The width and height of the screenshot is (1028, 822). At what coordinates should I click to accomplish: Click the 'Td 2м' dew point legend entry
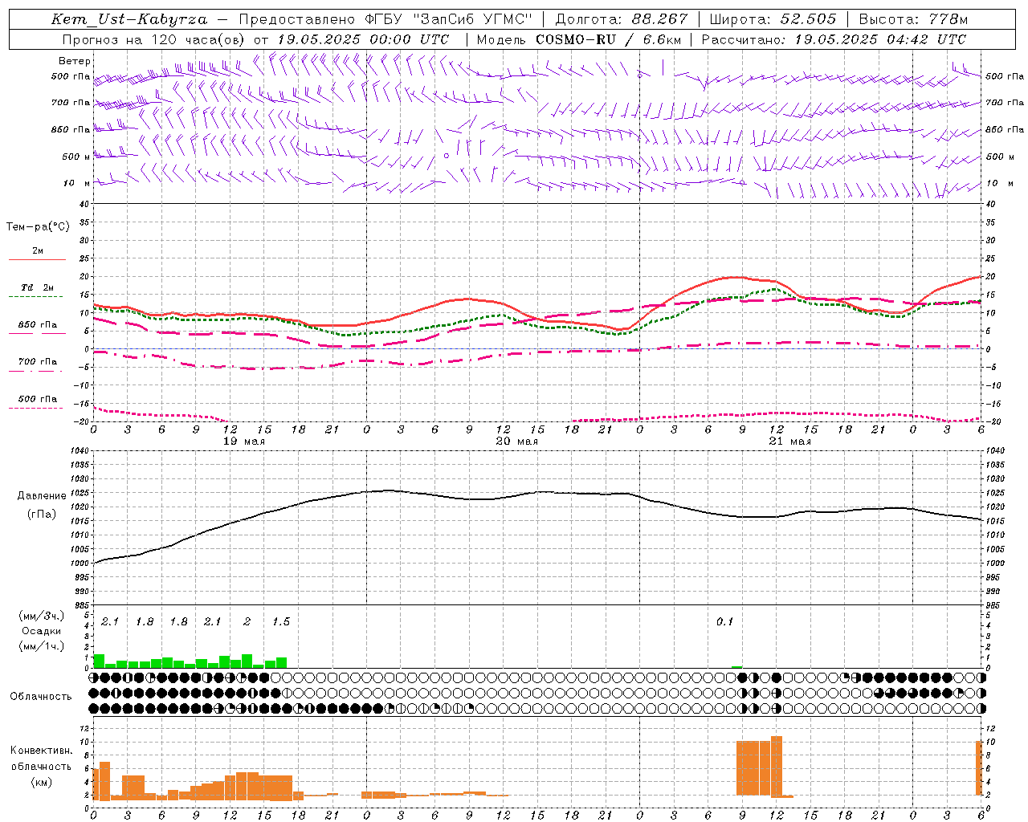(x=38, y=287)
